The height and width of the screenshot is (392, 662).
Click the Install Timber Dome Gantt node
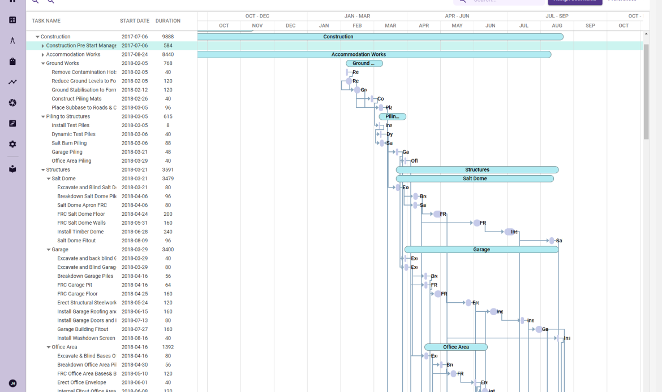tap(510, 232)
